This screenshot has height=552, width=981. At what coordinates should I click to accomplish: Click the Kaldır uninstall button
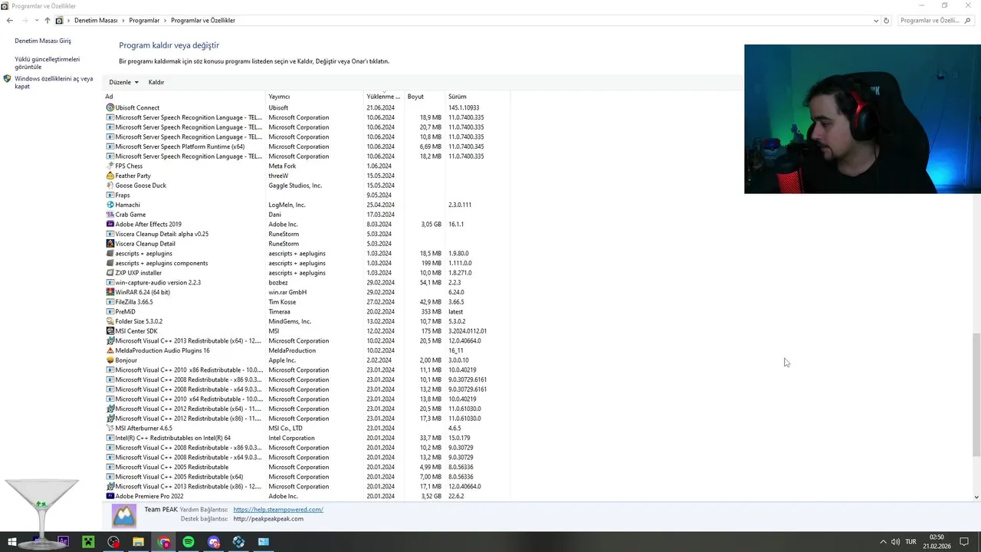click(156, 82)
